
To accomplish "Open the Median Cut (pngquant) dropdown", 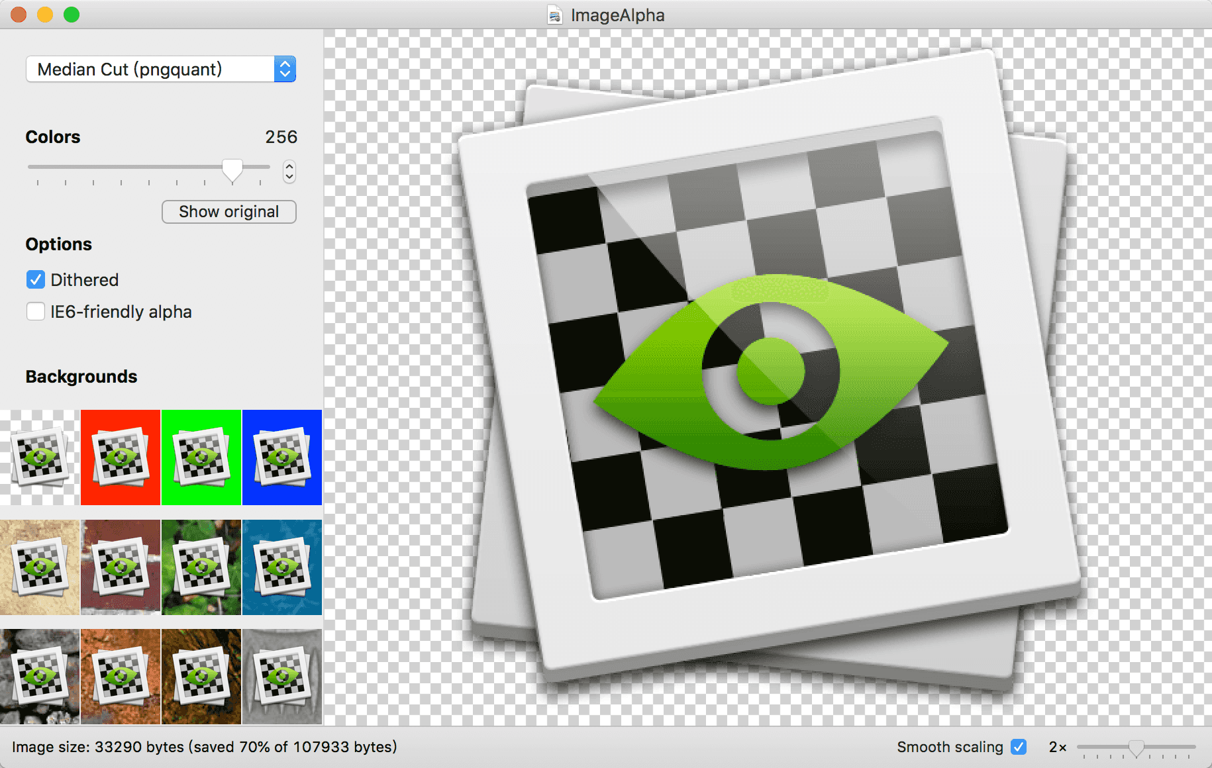I will [x=161, y=70].
